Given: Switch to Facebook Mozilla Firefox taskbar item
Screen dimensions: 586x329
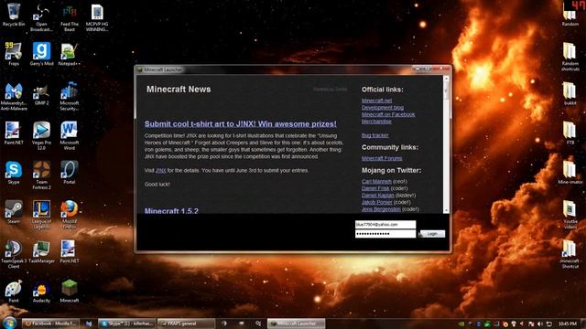Looking at the screenshot, I should (x=50, y=324).
